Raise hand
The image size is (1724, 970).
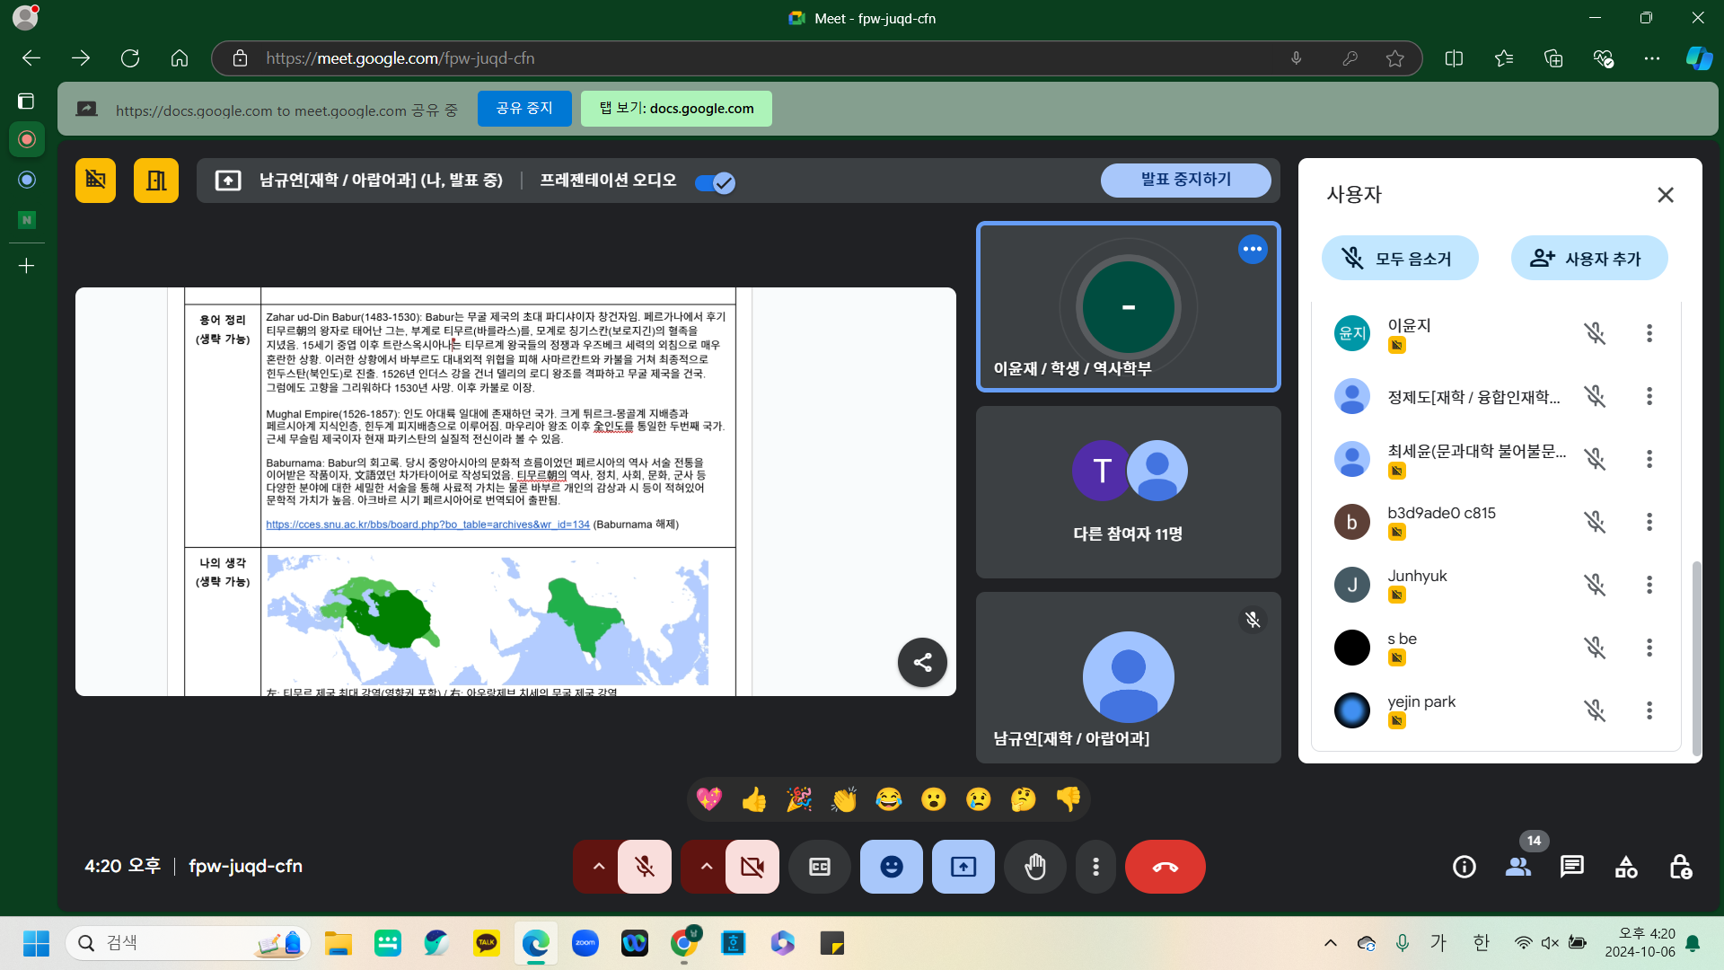pos(1035,867)
